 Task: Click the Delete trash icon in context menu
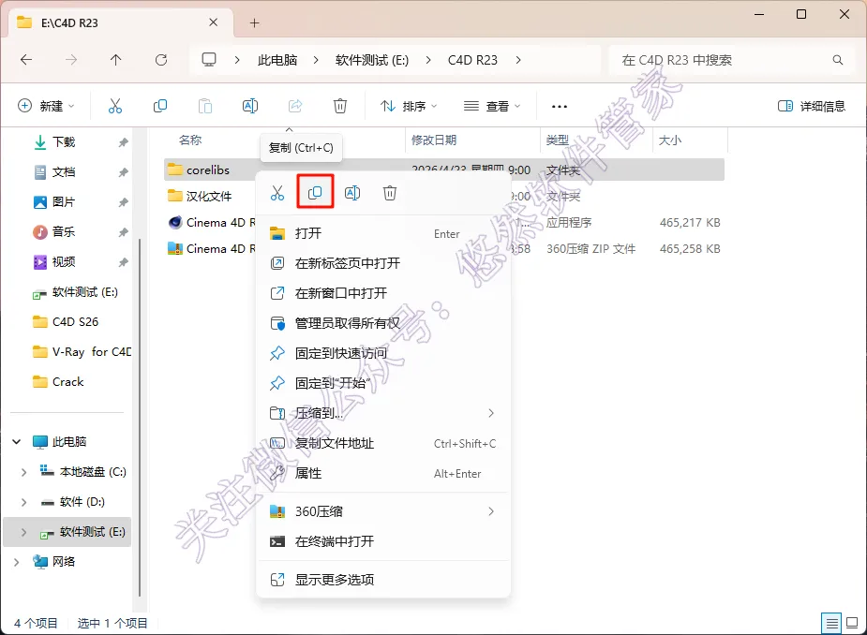click(x=390, y=193)
